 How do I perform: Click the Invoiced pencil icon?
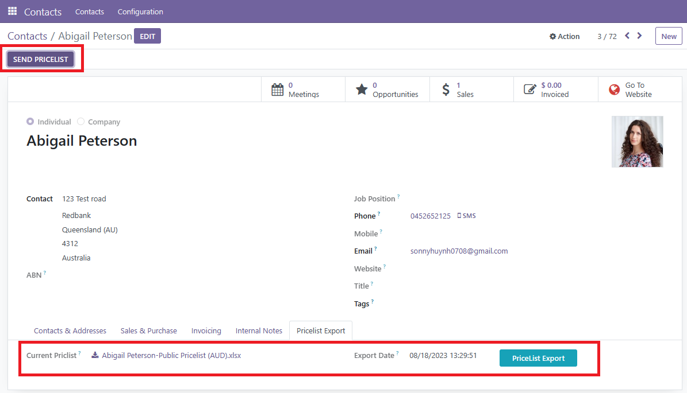(x=529, y=90)
